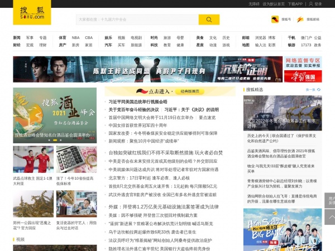The width and height of the screenshot is (335, 251).
Task: Open the football players photo story
Action: coord(33,160)
